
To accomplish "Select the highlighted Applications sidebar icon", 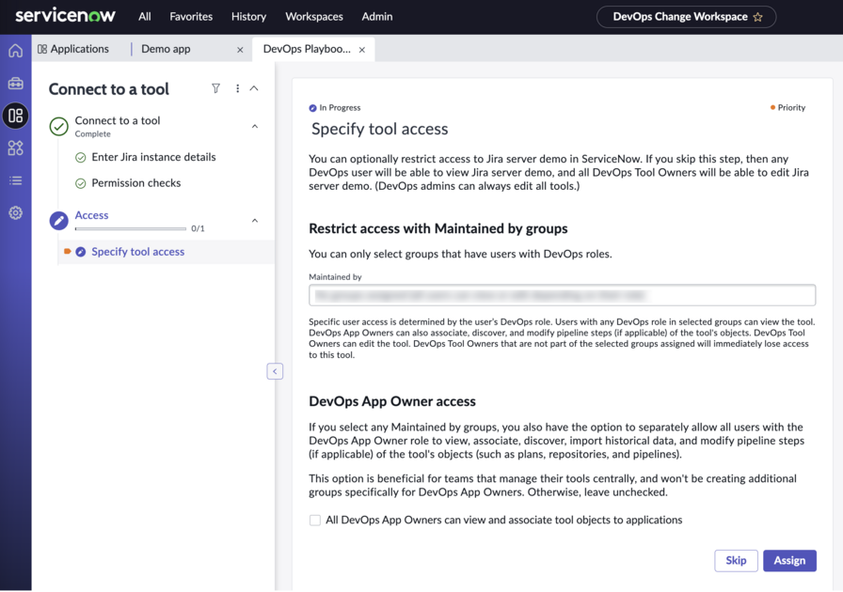I will coord(16,116).
